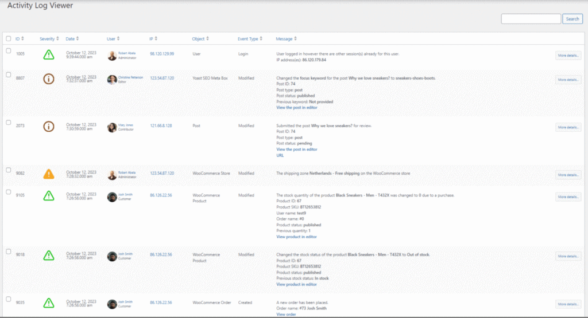Click the green warning icon for event 9035
The image size is (588, 318).
(49, 302)
